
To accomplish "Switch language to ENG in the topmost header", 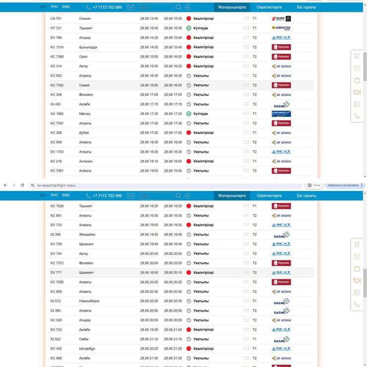I will (65, 7).
